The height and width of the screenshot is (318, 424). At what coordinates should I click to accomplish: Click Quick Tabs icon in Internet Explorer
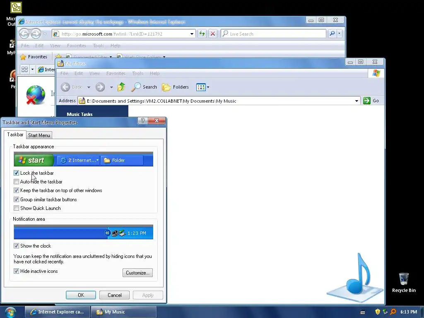coord(24,70)
